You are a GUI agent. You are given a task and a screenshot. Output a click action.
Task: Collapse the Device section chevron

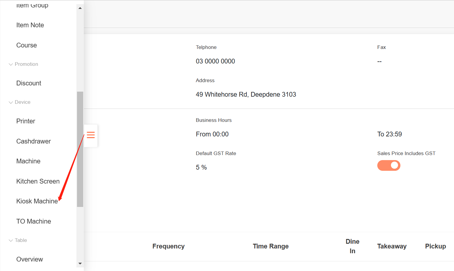11,102
